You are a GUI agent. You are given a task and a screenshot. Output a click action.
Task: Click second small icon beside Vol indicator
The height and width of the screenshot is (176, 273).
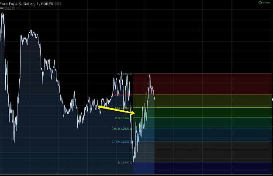(x=10, y=8)
